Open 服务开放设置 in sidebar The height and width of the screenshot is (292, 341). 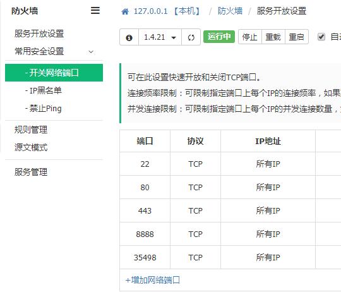coord(39,33)
